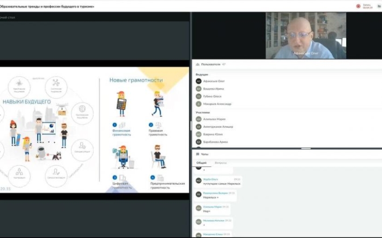Click the avatar of Алимьева Мария in participants
This screenshot has height=238, width=382.
[198, 119]
